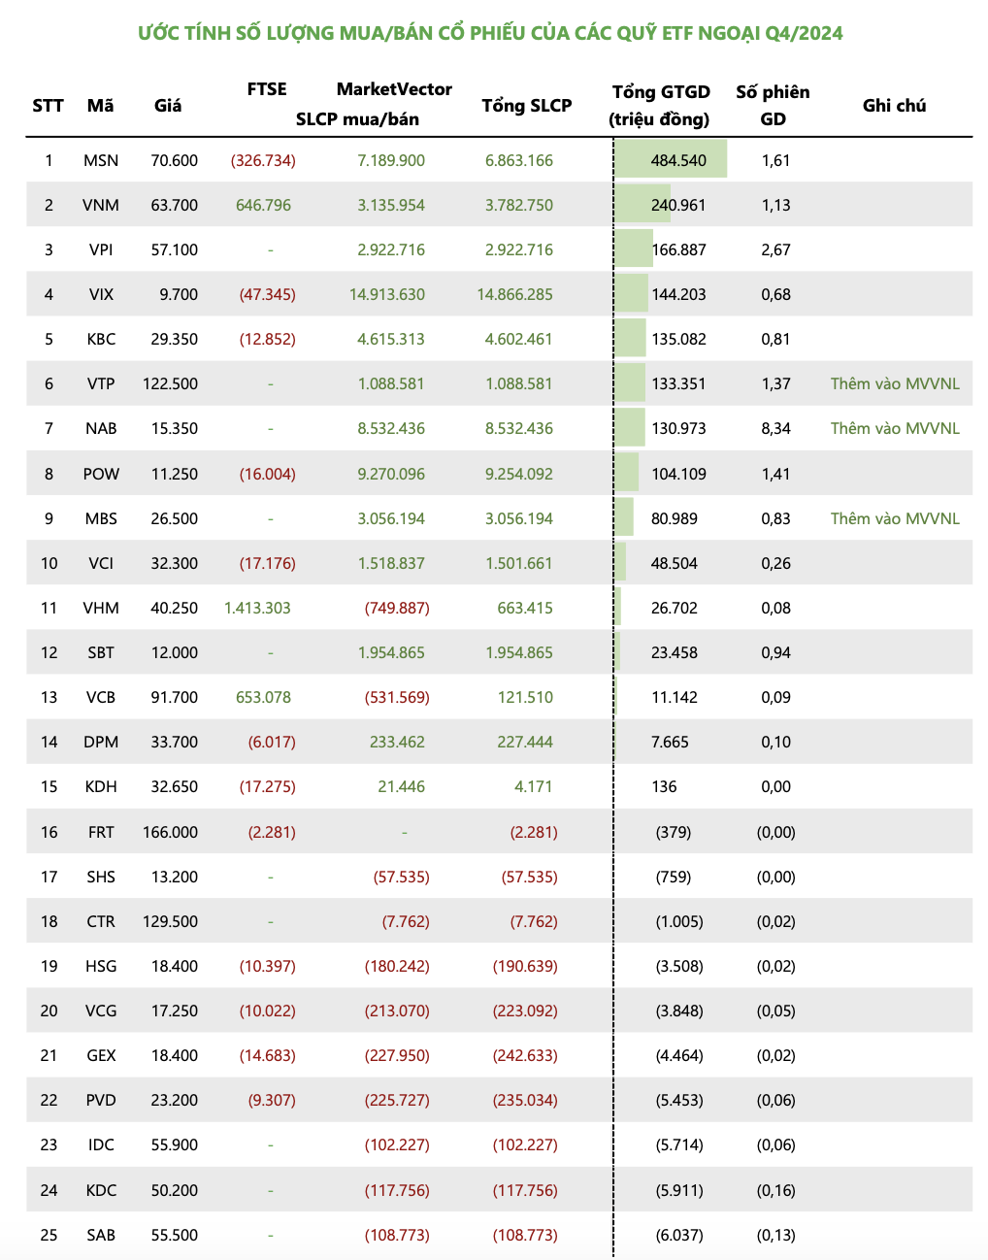Image resolution: width=988 pixels, height=1260 pixels.
Task: Click the 'Tổng GTGD (triệu đồng)' column header
Action: pyautogui.click(x=660, y=105)
